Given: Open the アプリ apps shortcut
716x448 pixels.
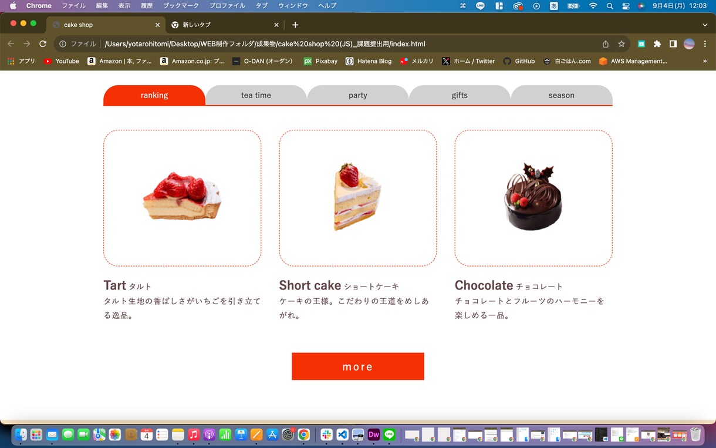Looking at the screenshot, I should click(22, 61).
